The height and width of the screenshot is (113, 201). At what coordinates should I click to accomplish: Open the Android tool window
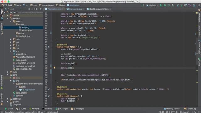click(x=34, y=109)
